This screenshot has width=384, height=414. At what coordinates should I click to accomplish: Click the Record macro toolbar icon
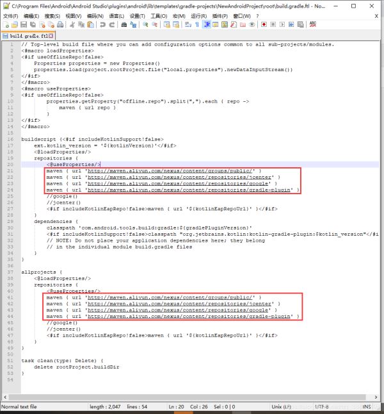point(263,24)
